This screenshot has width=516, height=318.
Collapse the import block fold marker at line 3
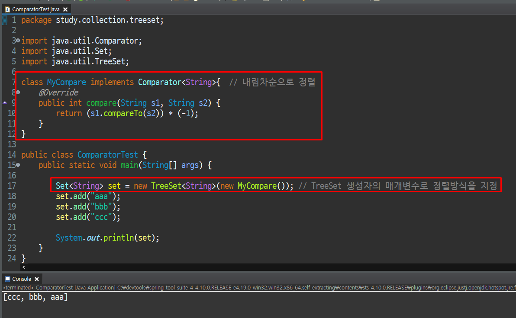[18, 41]
